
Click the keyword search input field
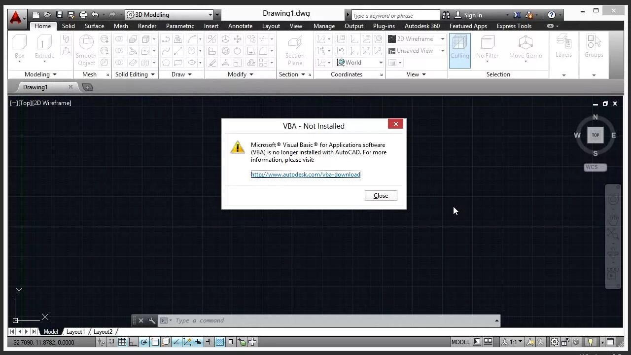[x=395, y=15]
